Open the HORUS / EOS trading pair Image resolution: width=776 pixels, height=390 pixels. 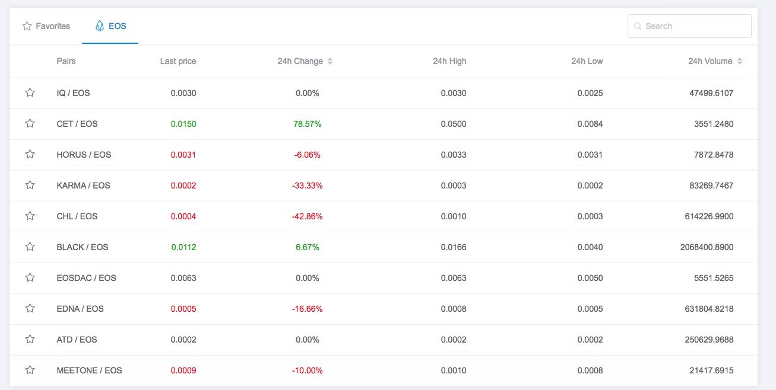click(x=84, y=155)
